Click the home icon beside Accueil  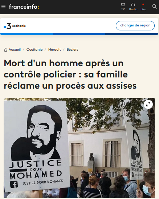[x=5, y=50]
